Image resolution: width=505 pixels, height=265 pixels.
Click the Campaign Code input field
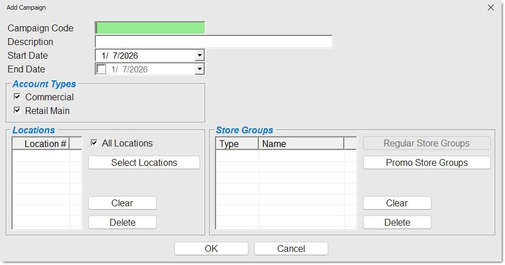[150, 28]
